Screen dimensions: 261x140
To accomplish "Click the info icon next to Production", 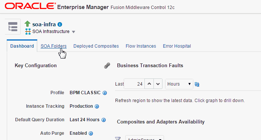I will click(97, 106).
